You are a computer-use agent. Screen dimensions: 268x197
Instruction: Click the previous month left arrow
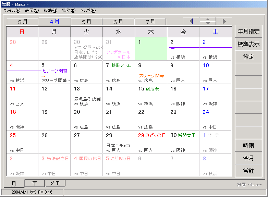pyautogui.click(x=191, y=21)
